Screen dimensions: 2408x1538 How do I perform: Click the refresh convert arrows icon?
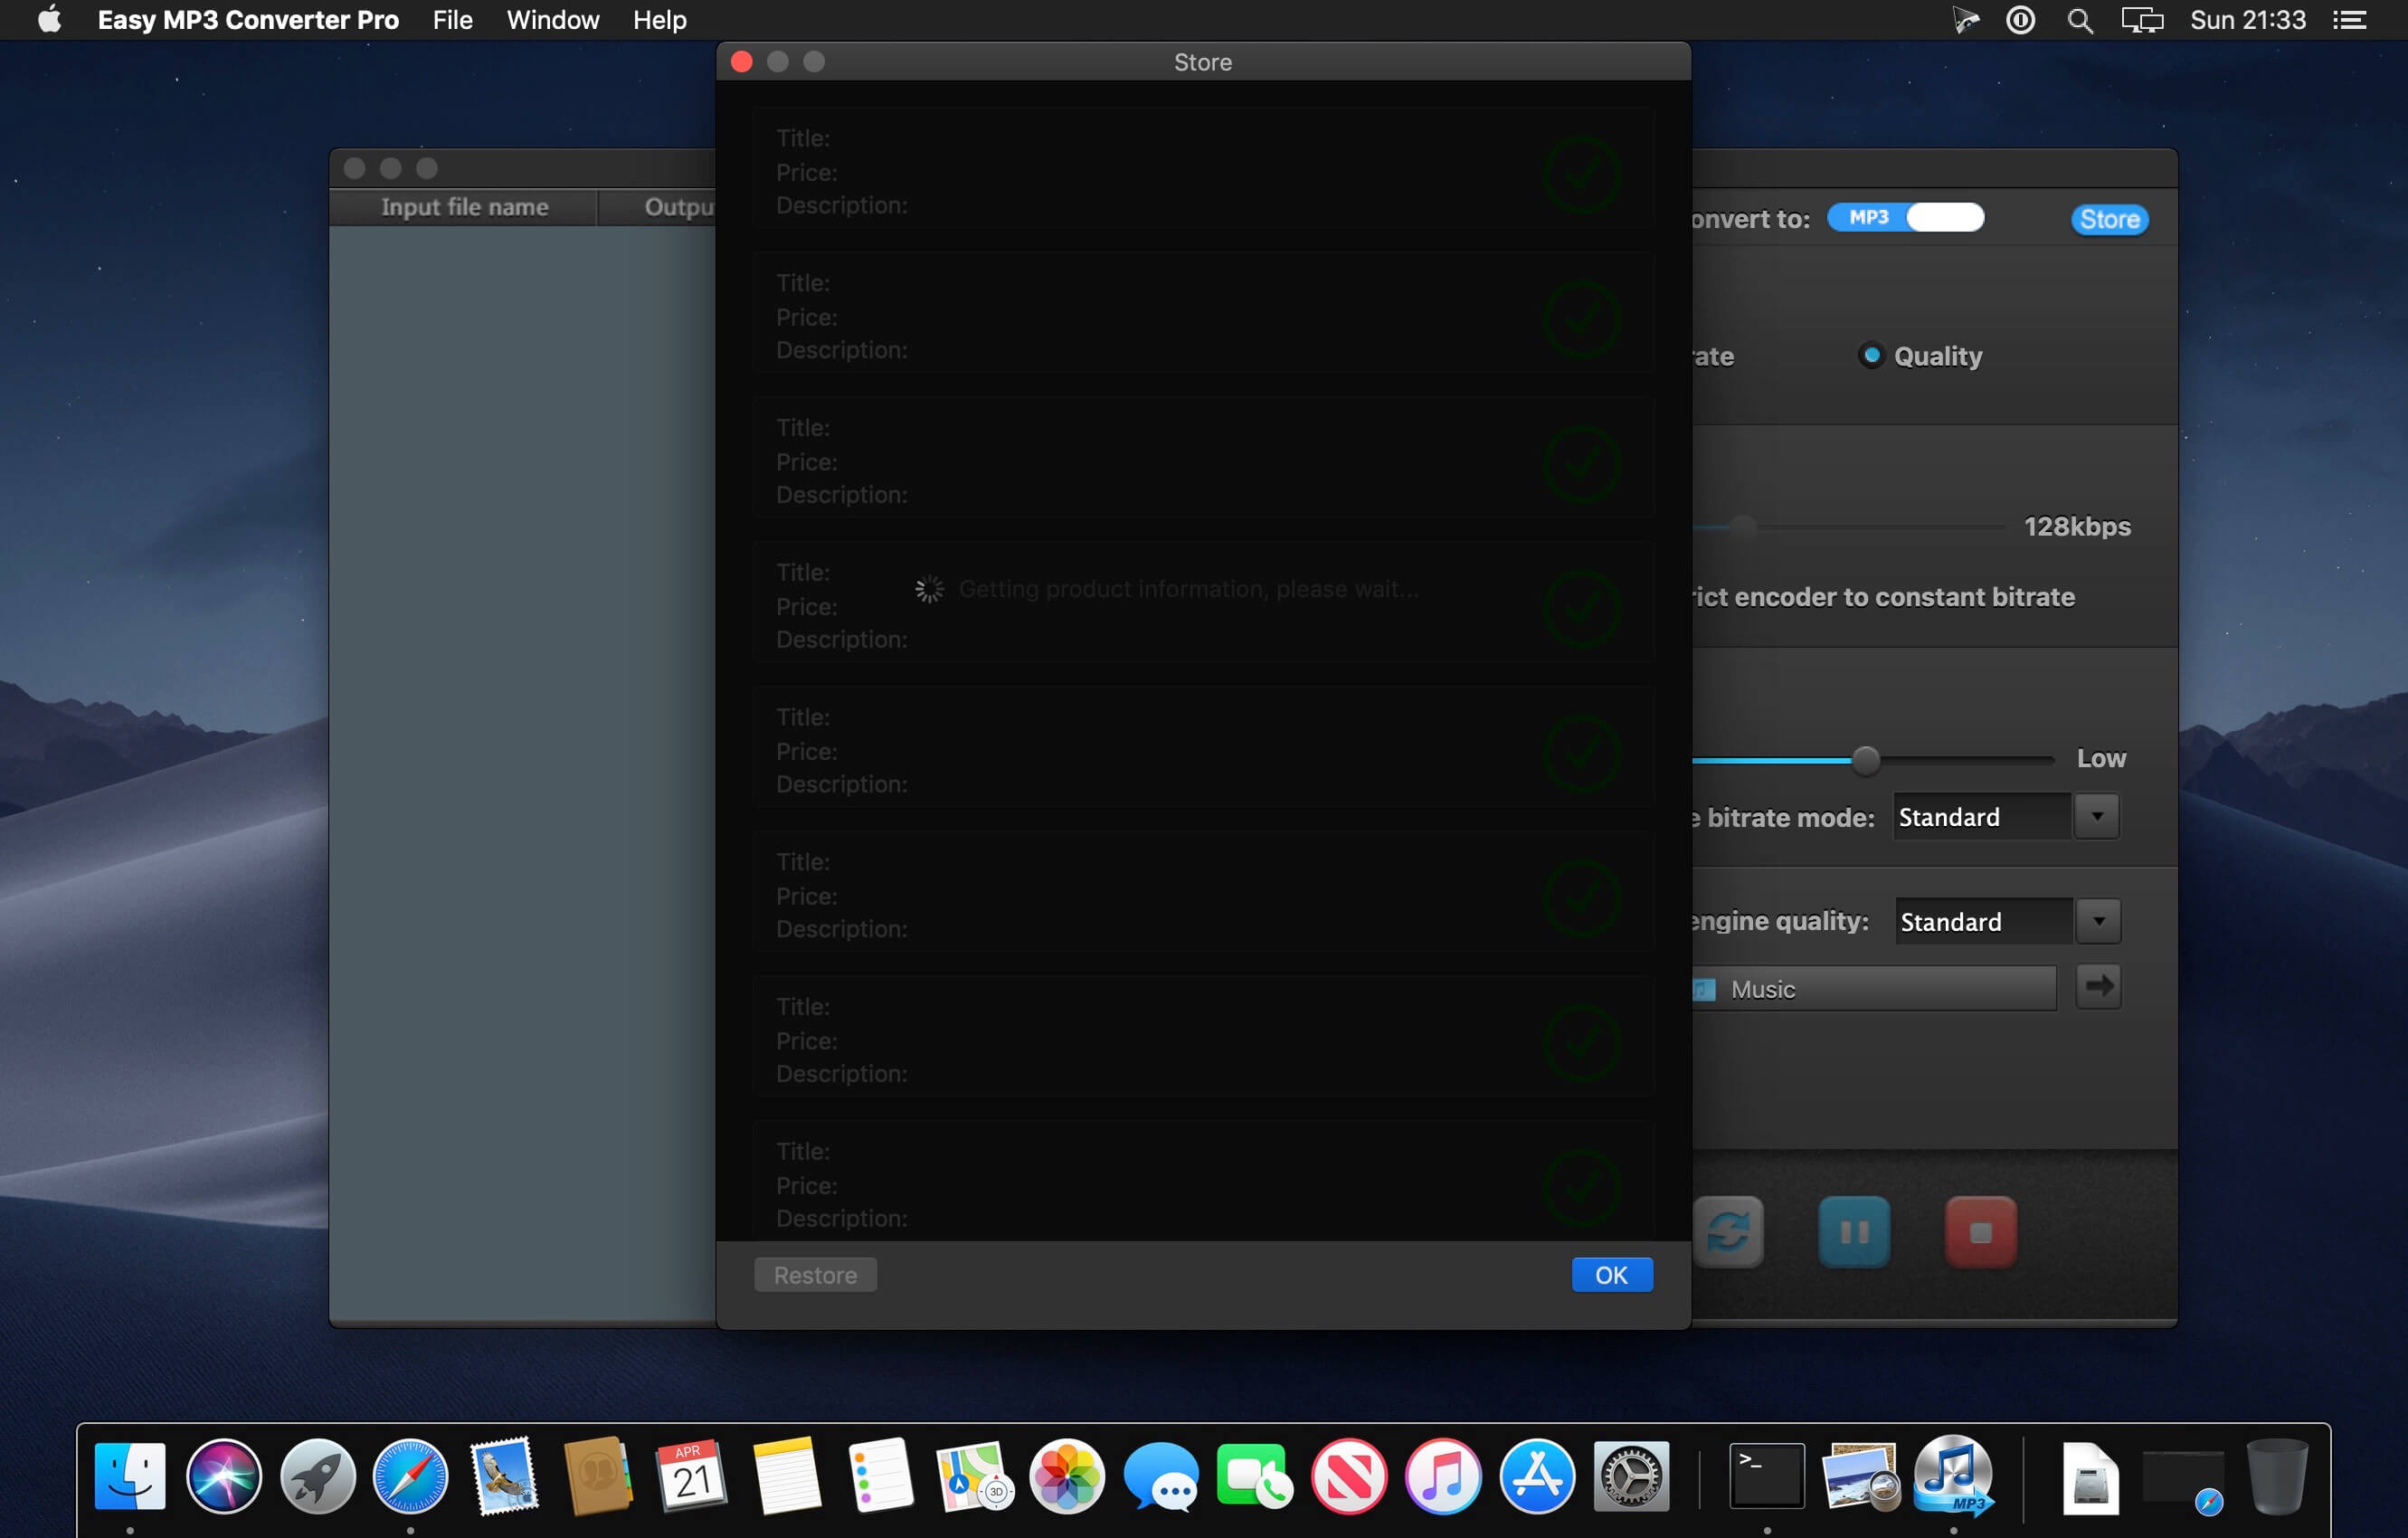(1729, 1231)
